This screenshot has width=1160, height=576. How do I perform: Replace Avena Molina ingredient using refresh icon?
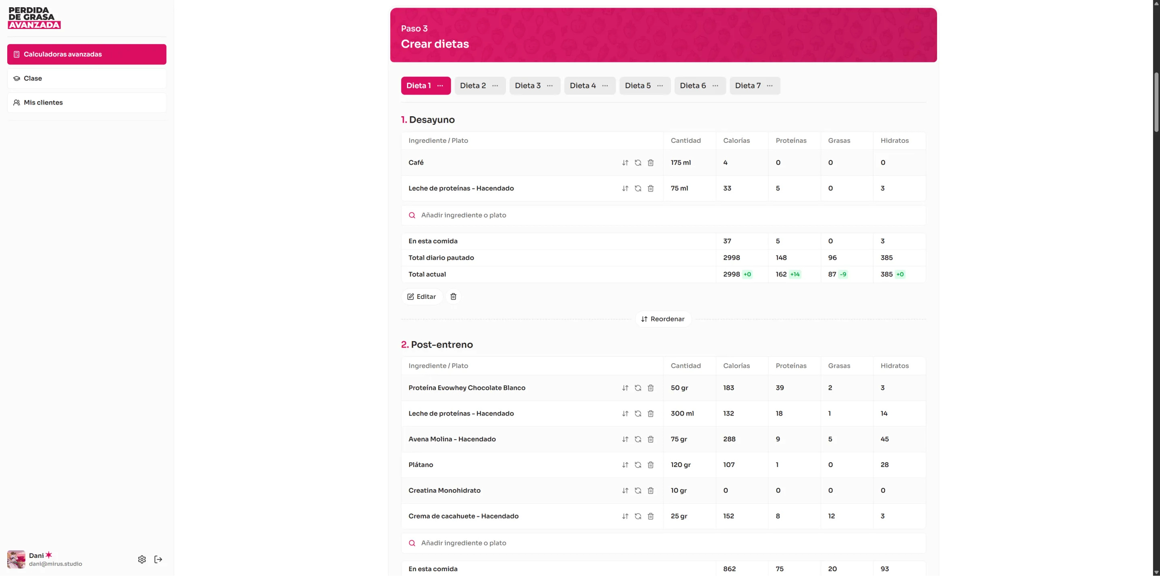pos(638,439)
